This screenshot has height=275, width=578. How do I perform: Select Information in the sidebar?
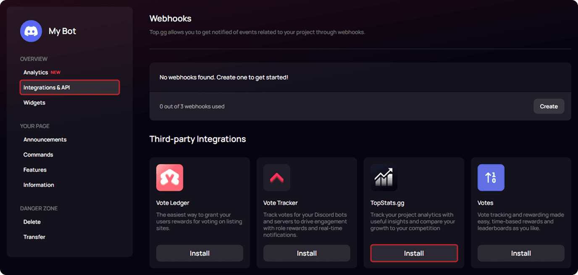coord(39,185)
